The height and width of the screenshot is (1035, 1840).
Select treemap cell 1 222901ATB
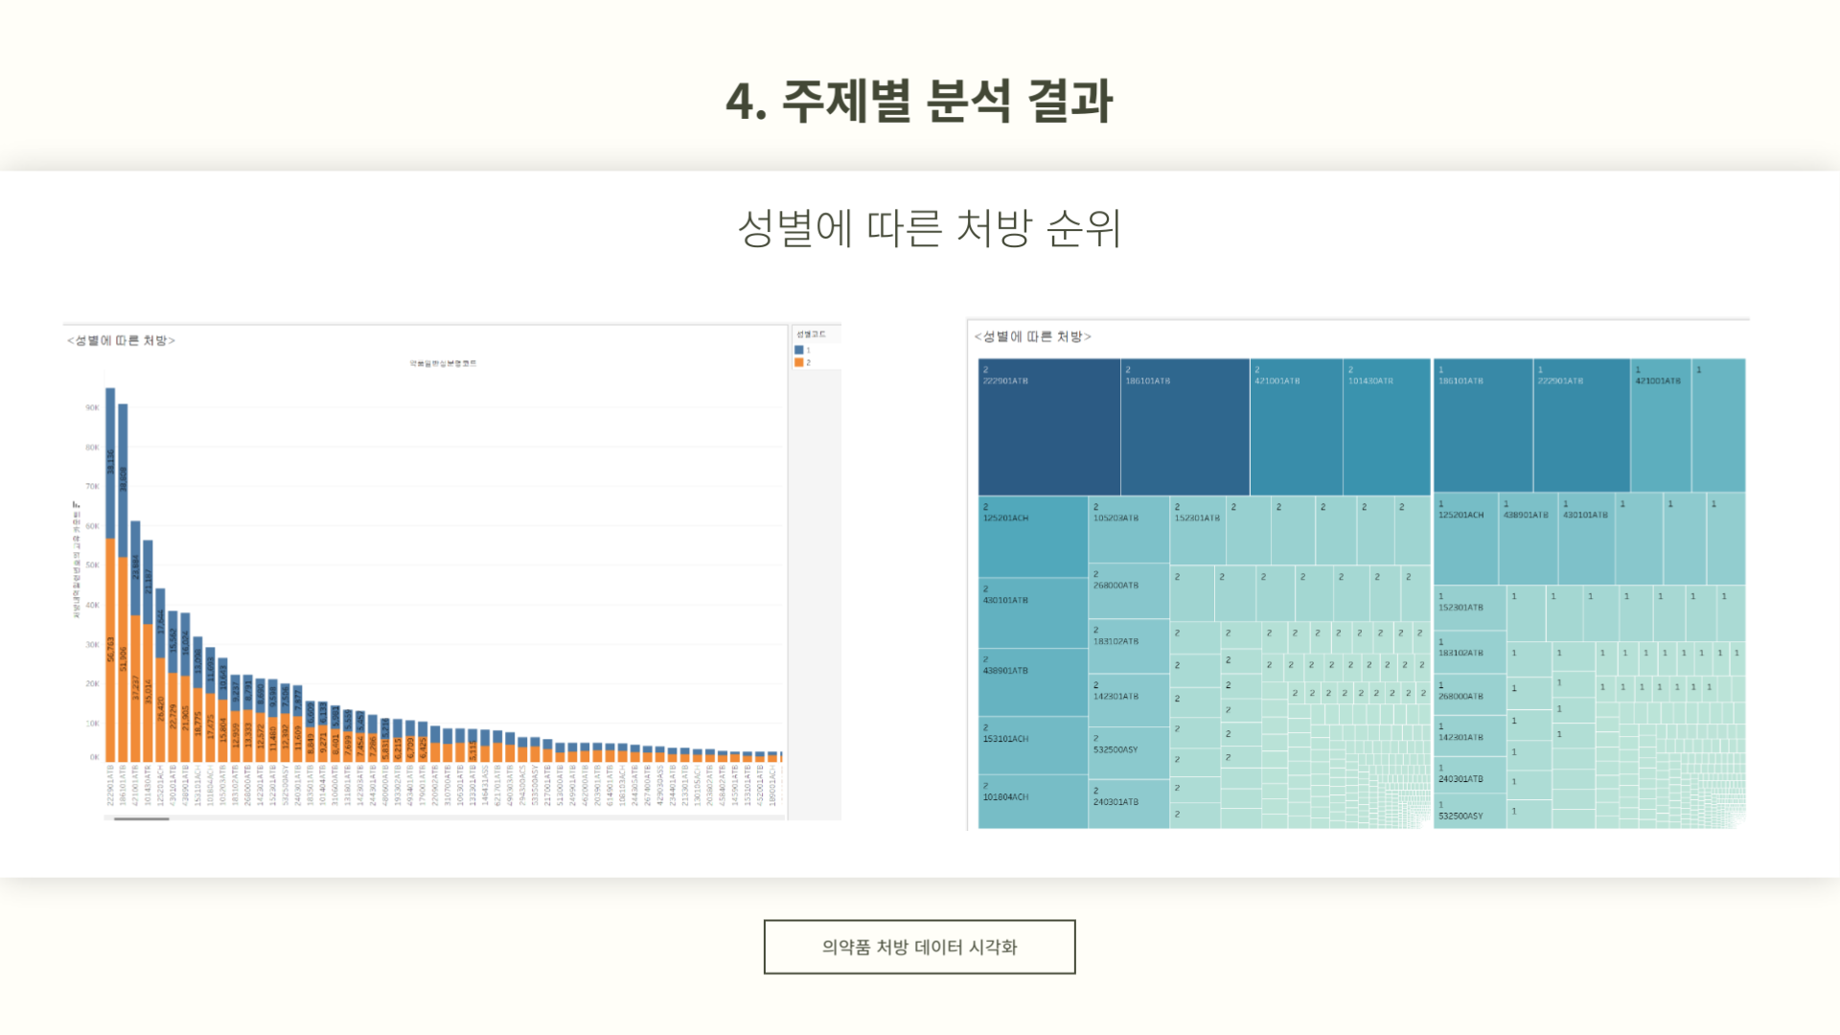coord(1581,431)
